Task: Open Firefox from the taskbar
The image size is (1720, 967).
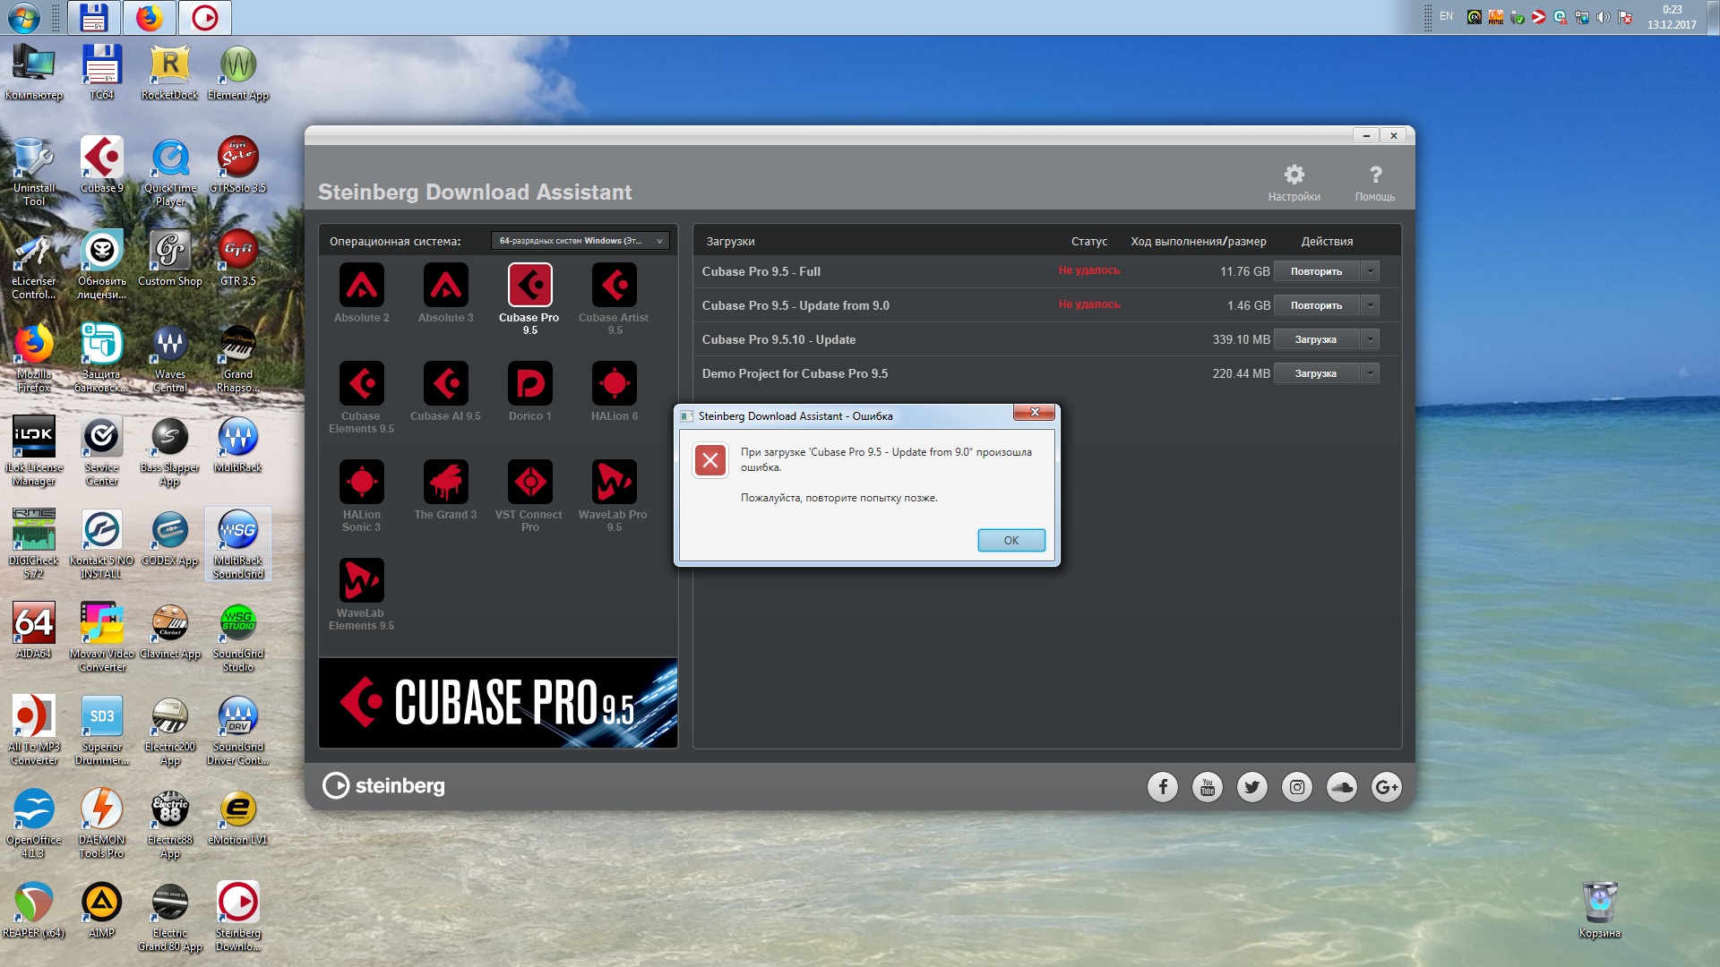Action: pos(150,17)
